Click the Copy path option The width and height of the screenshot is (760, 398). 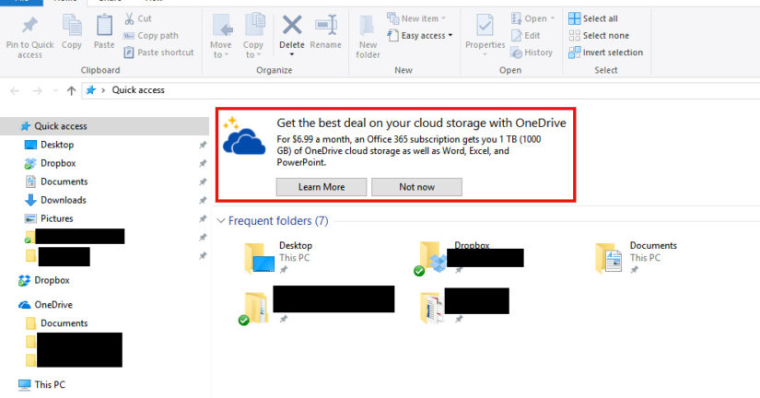pos(151,35)
